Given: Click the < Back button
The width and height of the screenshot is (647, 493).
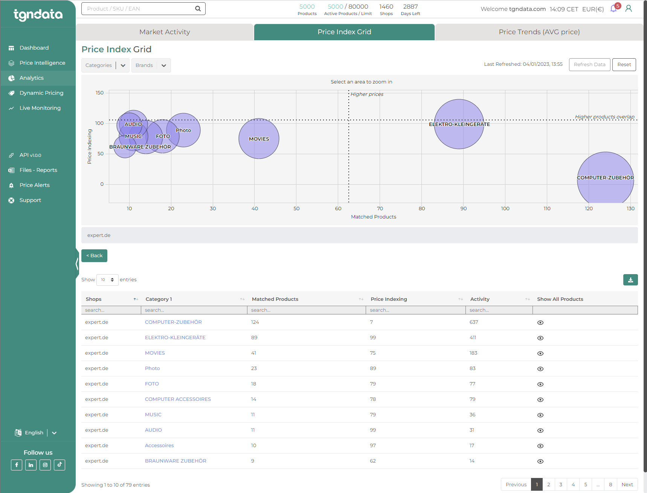Looking at the screenshot, I should click(x=94, y=256).
